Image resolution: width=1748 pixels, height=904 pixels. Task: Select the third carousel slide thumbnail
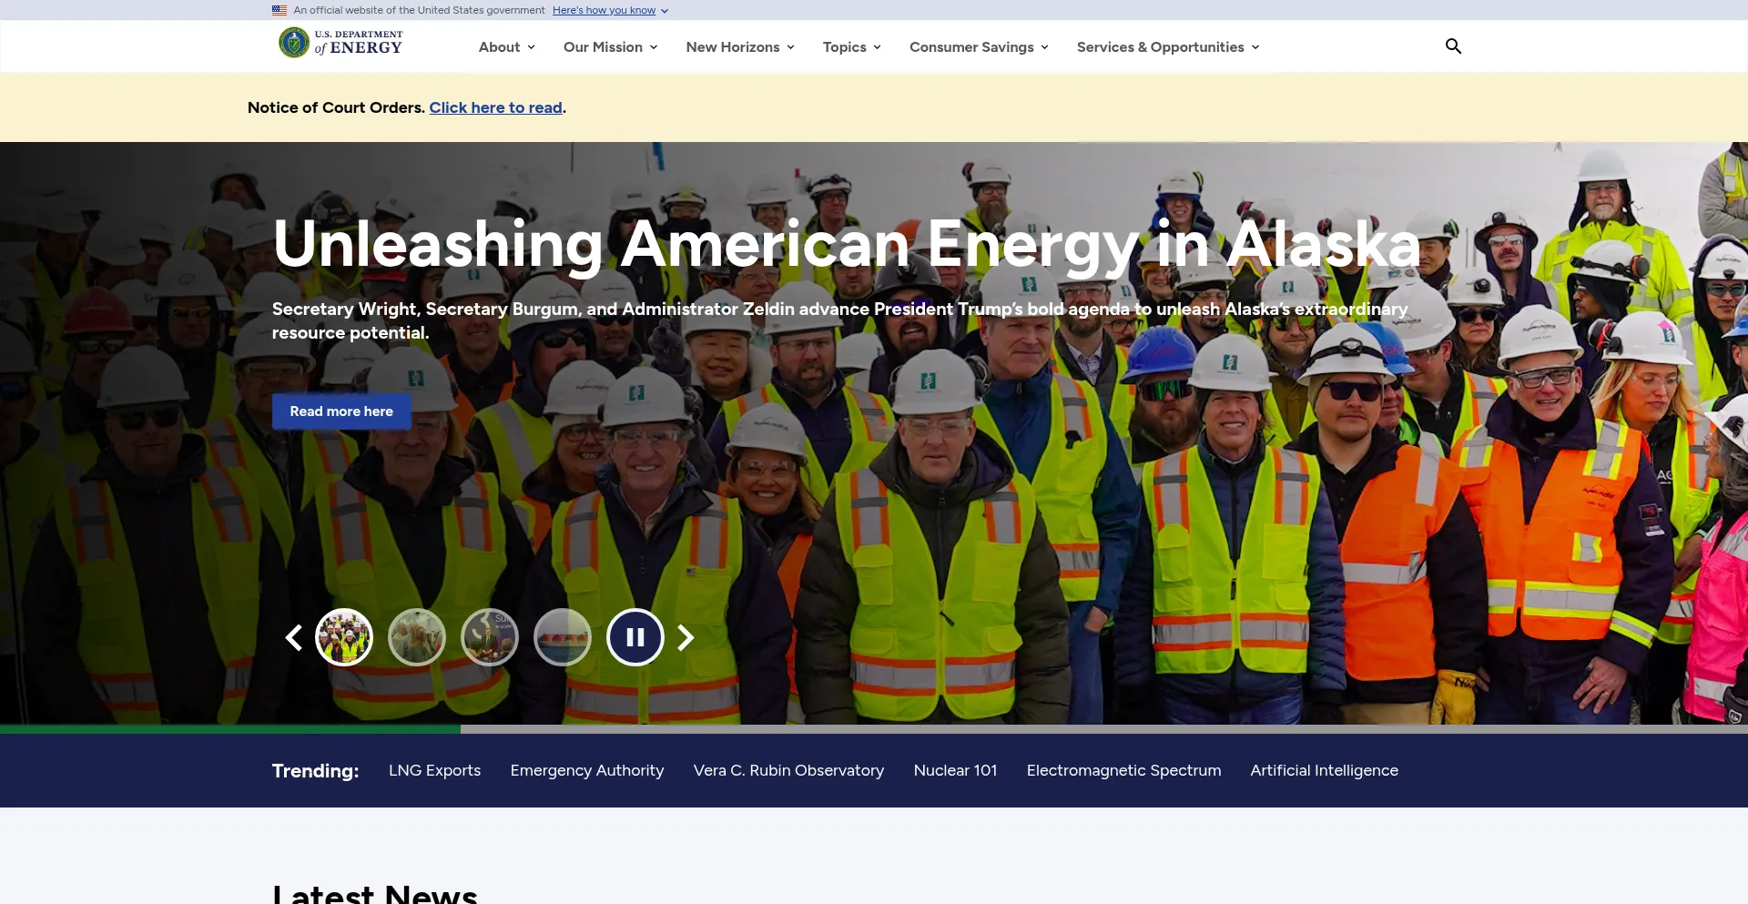[x=490, y=638]
